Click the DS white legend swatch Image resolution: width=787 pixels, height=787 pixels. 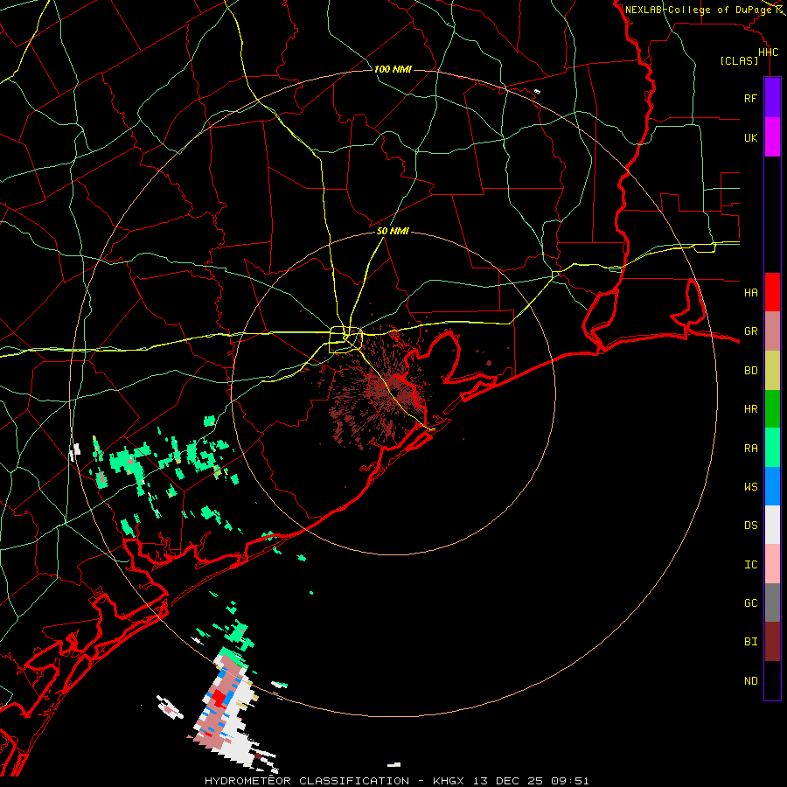tap(772, 525)
